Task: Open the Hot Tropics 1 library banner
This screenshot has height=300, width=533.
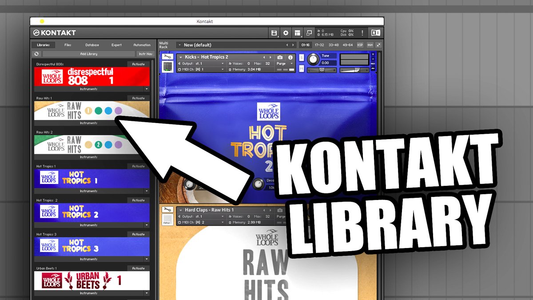Action: (x=92, y=179)
